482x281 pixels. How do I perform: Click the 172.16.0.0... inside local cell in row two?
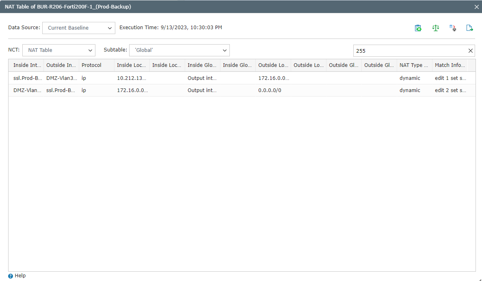pyautogui.click(x=132, y=90)
